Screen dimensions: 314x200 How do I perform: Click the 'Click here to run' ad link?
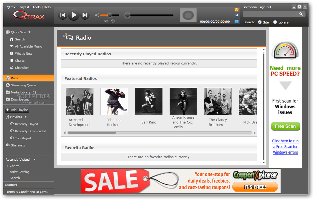[x=285, y=141]
